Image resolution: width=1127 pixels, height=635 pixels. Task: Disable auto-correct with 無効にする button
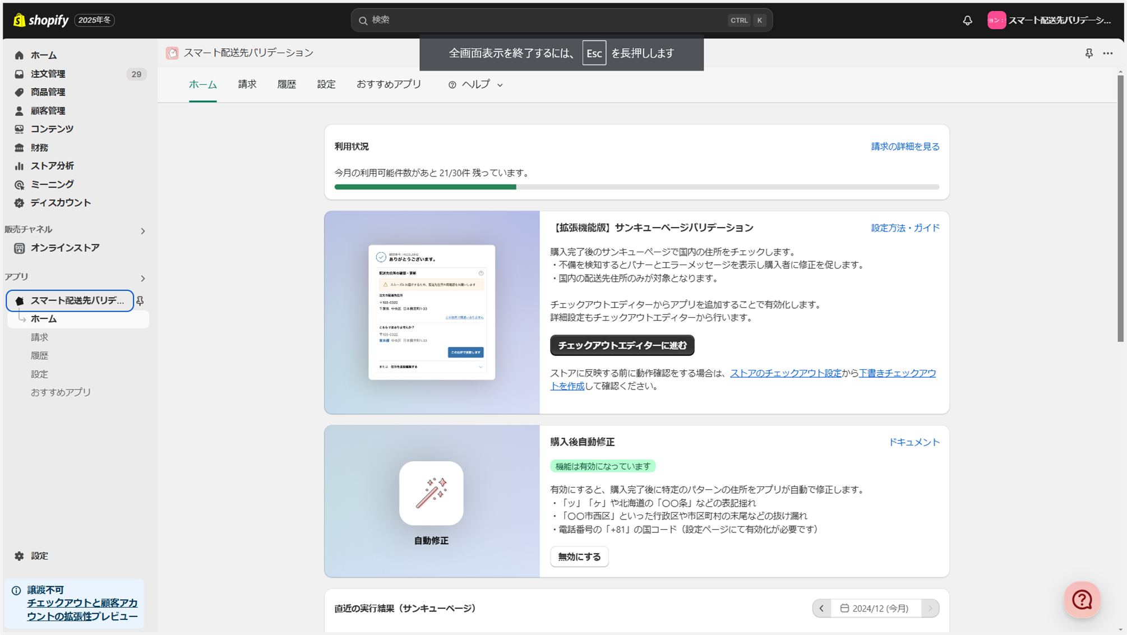tap(579, 557)
